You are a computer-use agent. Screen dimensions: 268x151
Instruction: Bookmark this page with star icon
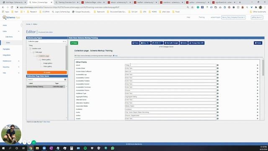tap(192, 8)
